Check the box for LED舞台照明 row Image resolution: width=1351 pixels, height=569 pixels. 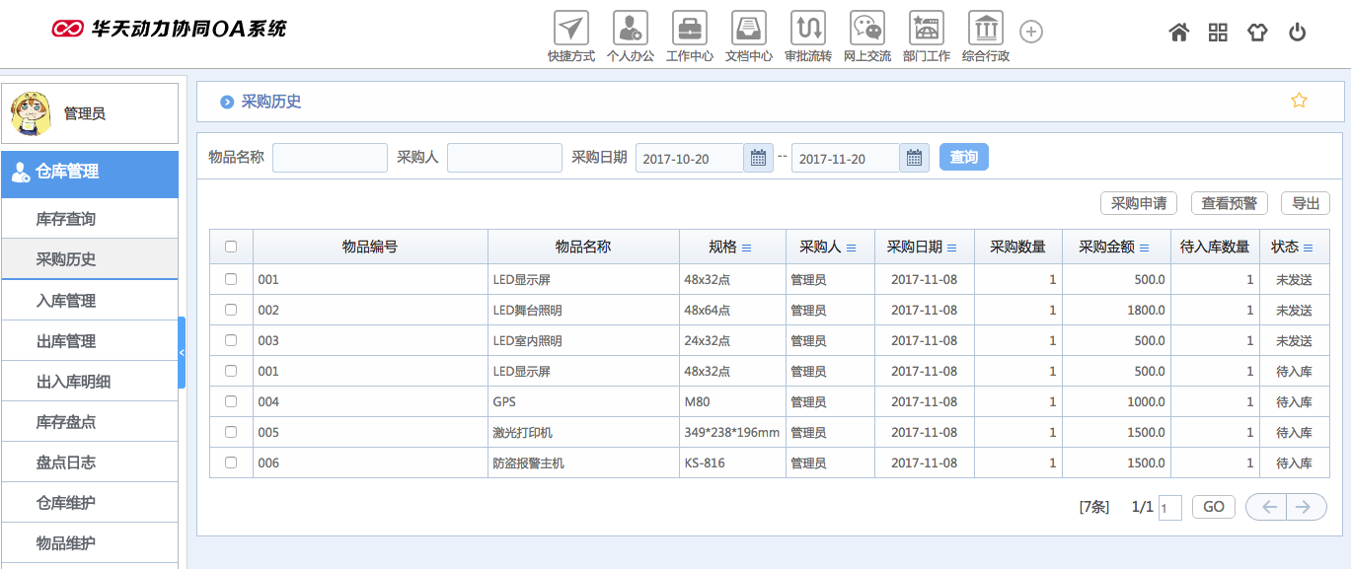pos(231,310)
